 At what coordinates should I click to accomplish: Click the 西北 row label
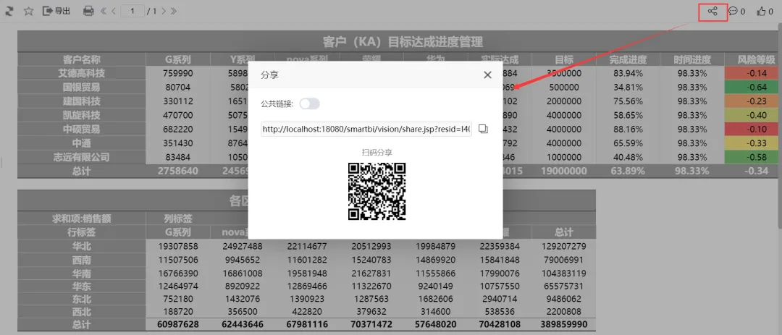point(81,312)
